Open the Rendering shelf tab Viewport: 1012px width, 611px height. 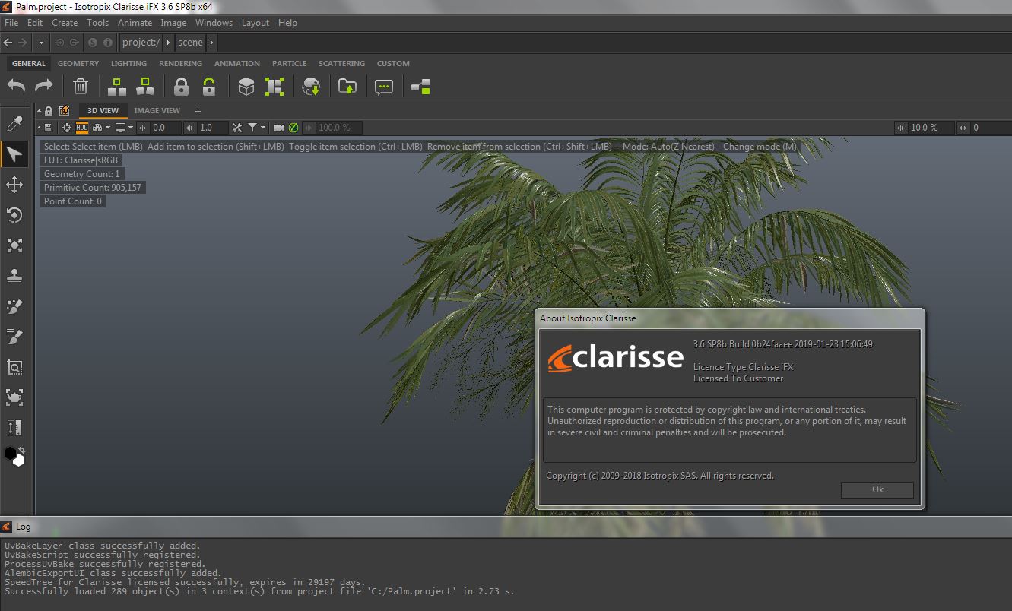click(180, 64)
